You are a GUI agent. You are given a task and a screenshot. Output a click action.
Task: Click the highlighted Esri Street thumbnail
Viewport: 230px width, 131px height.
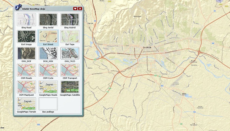click(48, 37)
